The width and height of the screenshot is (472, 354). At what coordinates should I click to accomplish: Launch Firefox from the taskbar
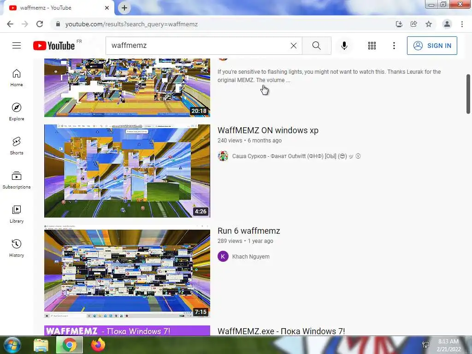[x=98, y=345]
